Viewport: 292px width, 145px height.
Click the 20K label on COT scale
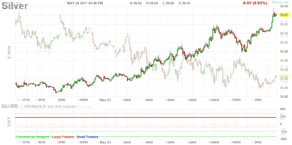(283, 117)
